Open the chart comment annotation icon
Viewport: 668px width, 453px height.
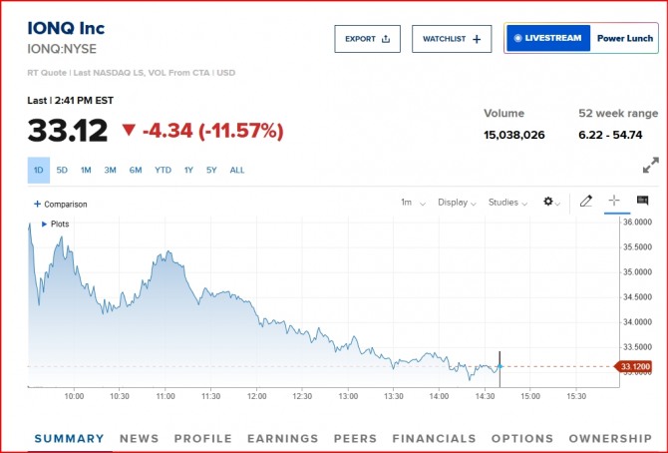click(x=642, y=202)
